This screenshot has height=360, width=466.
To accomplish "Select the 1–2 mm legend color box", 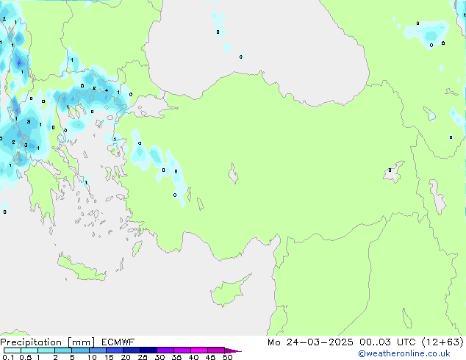I will 46,350.
